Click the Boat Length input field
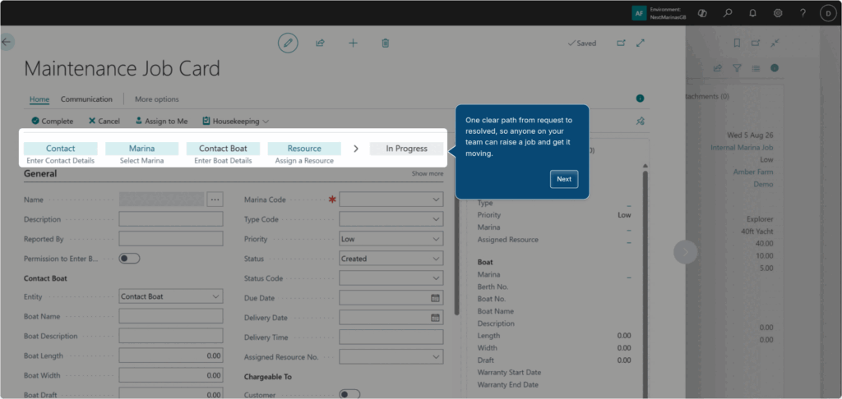This screenshot has height=399, width=842. 171,355
